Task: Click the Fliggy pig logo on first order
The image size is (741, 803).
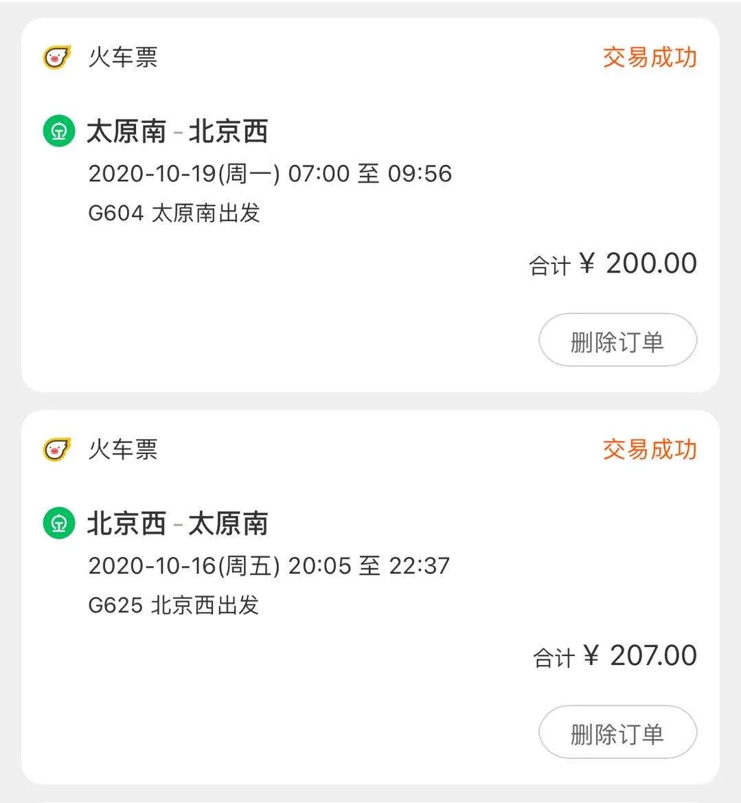Action: click(57, 57)
